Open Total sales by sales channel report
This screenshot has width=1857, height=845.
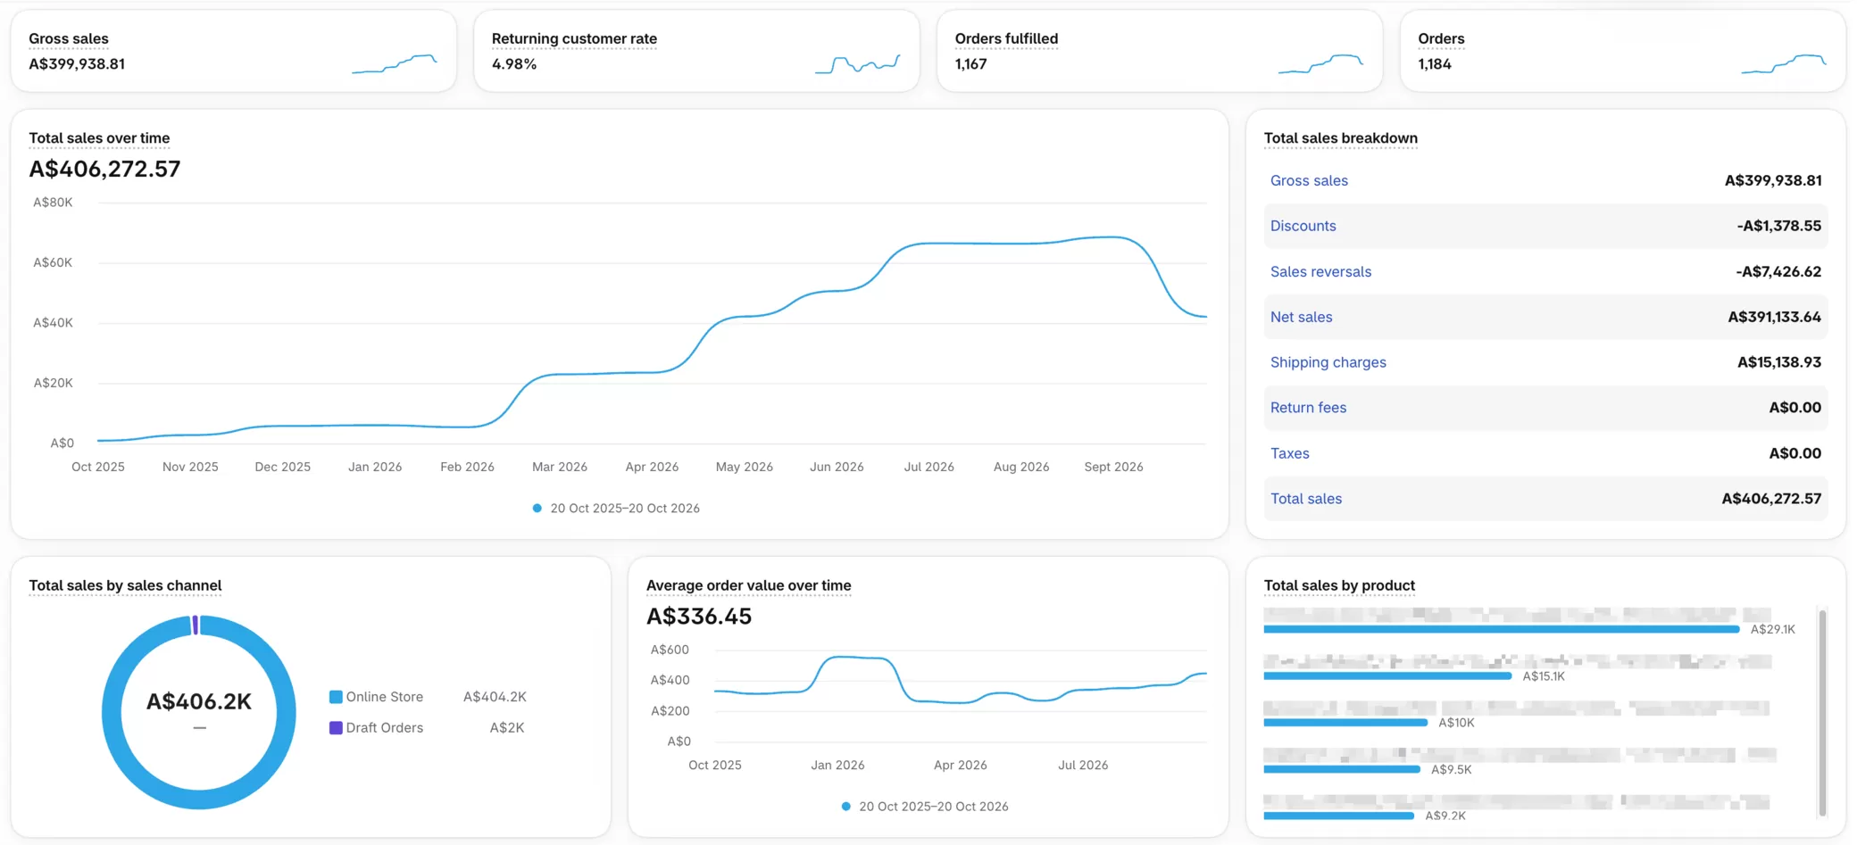(x=125, y=585)
